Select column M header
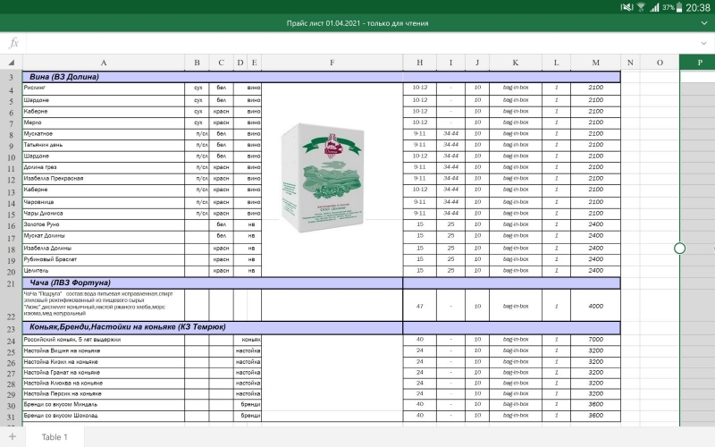 click(595, 63)
